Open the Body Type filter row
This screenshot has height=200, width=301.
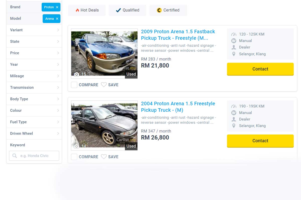click(34, 99)
